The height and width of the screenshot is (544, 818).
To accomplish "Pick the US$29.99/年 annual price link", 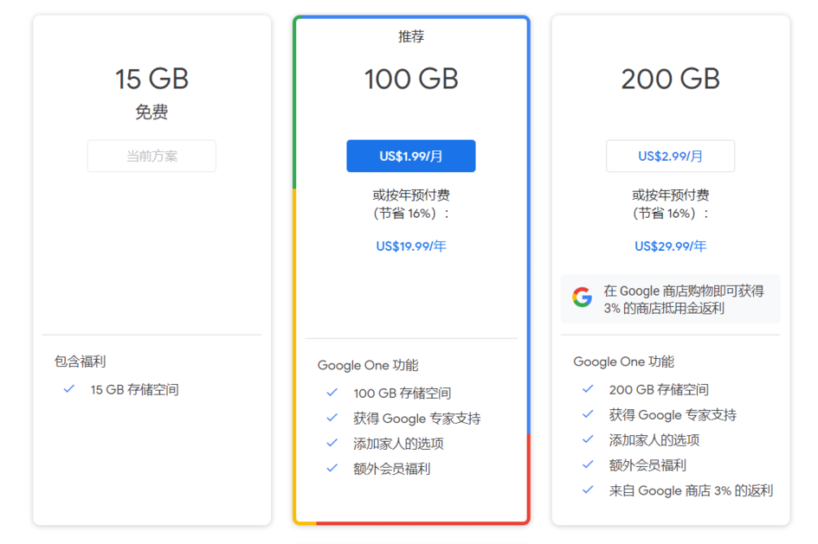I will [x=670, y=246].
